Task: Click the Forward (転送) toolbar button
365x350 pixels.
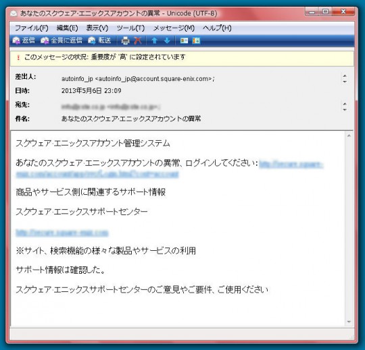Action: tap(99, 40)
